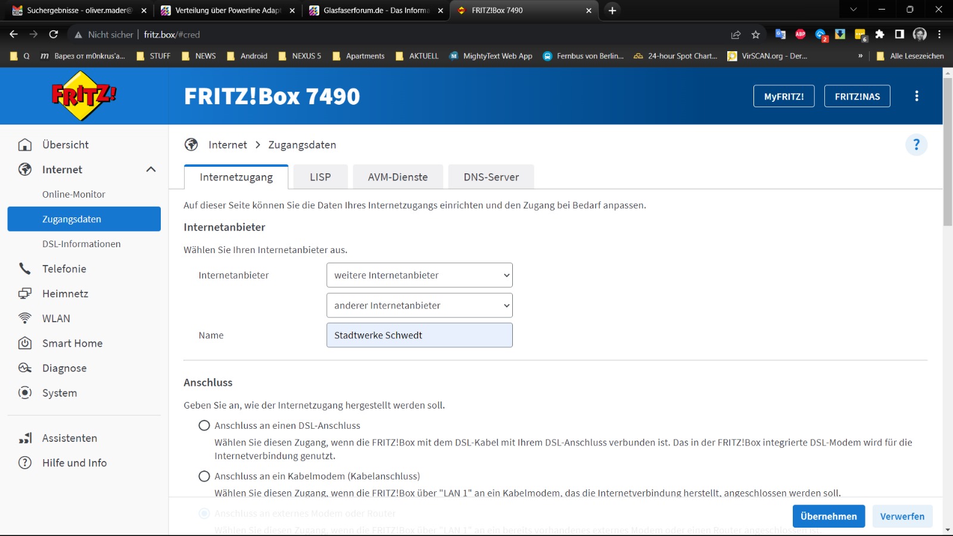The height and width of the screenshot is (536, 953).
Task: Select 'Anschluss an ein Kabelmodem' radio button
Action: pyautogui.click(x=204, y=476)
